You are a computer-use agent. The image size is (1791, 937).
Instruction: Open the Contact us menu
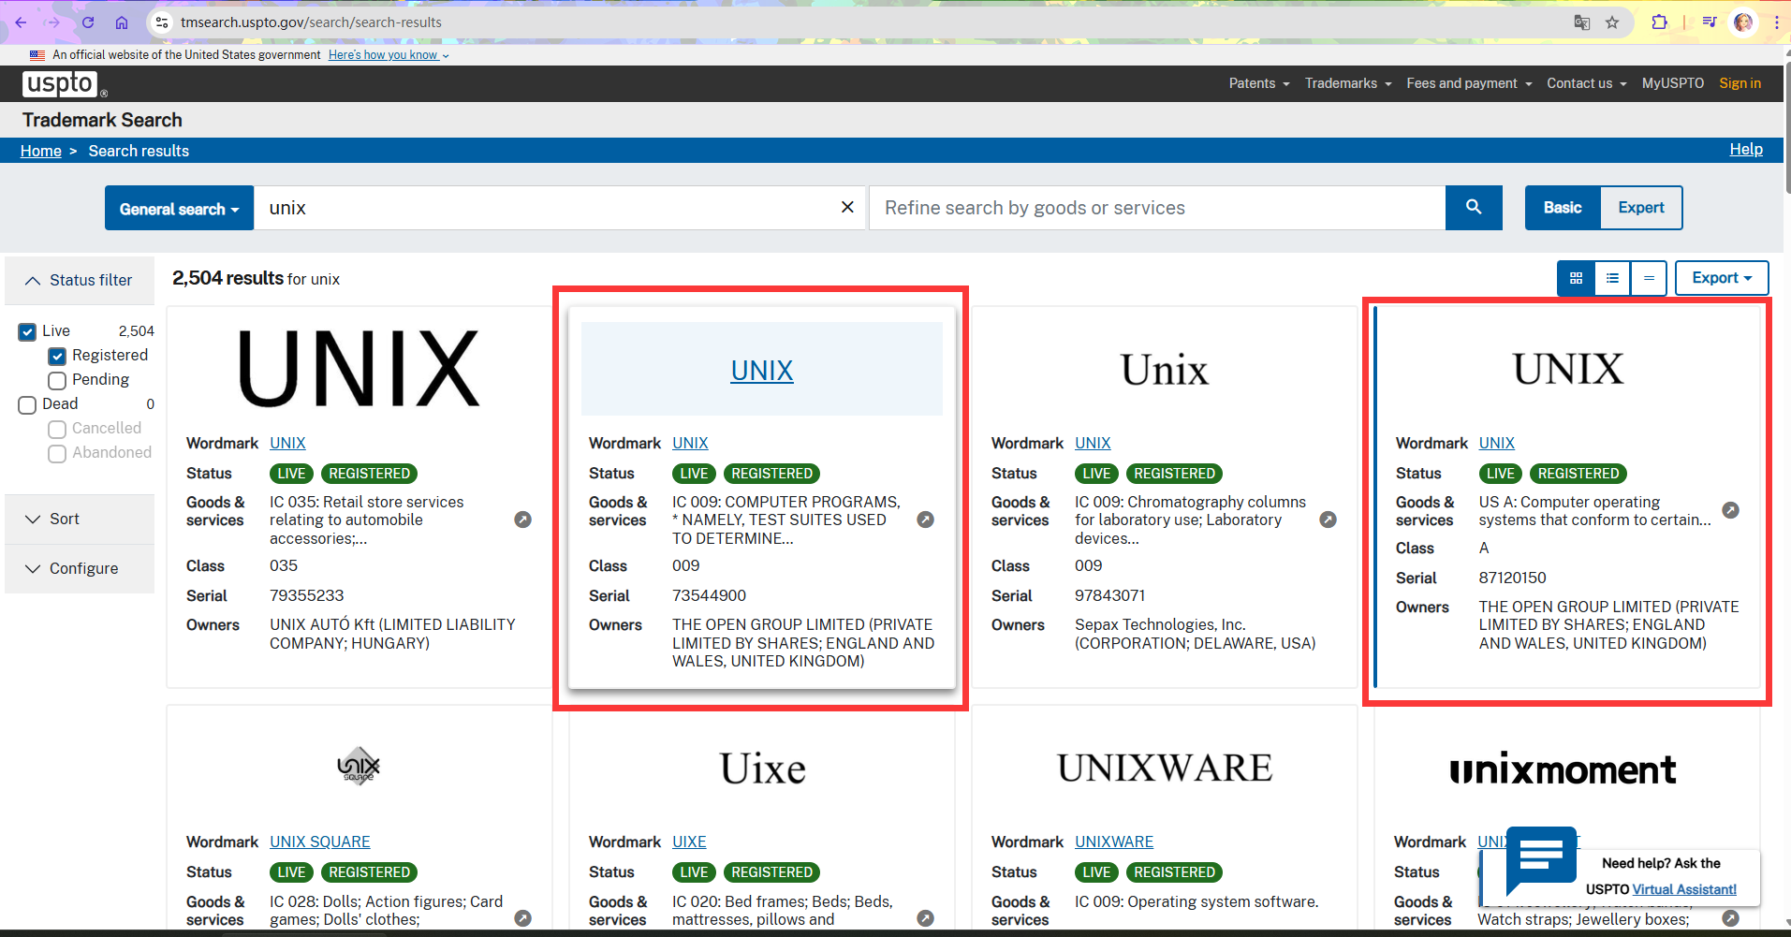pyautogui.click(x=1587, y=83)
